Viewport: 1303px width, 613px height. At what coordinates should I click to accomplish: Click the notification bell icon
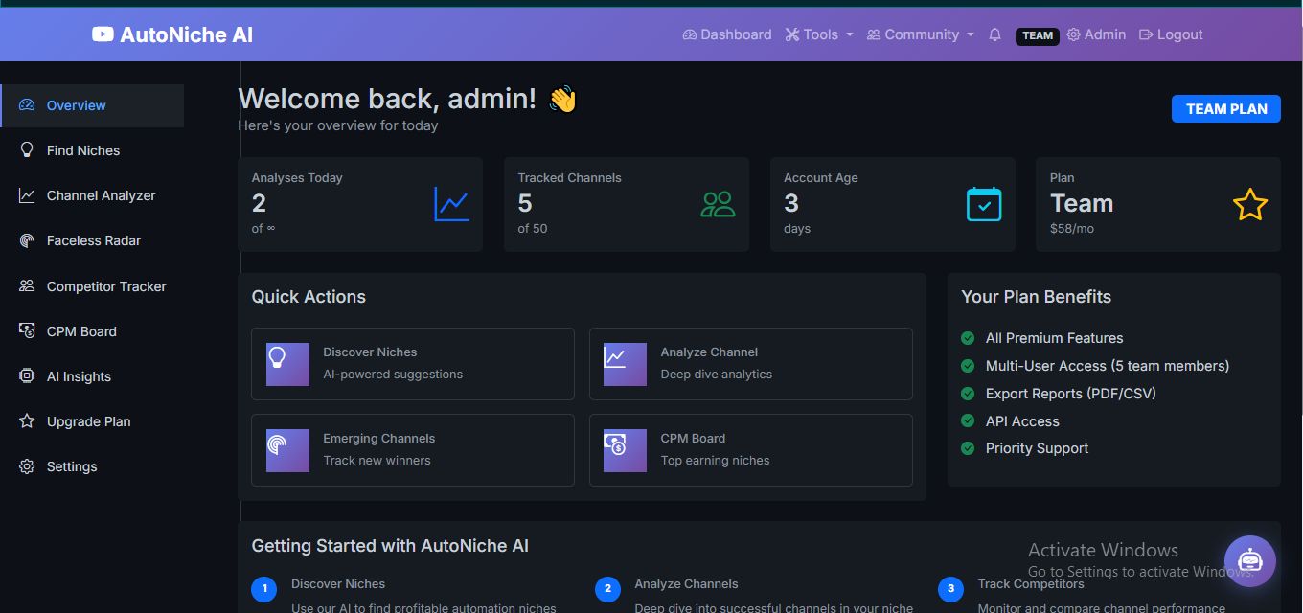[x=994, y=34]
